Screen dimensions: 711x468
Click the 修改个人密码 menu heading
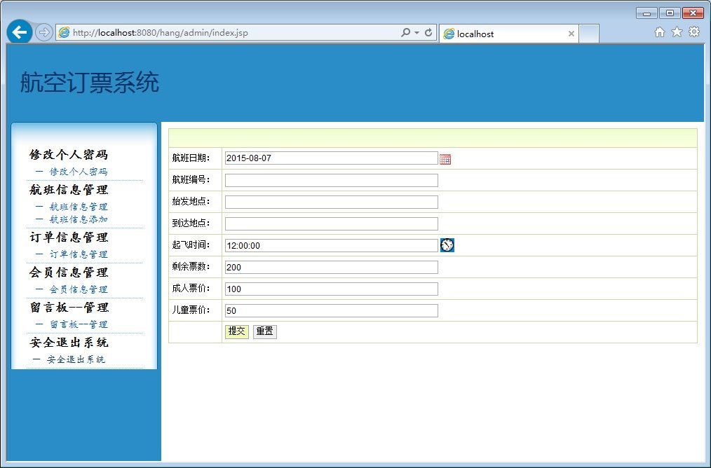pos(69,155)
